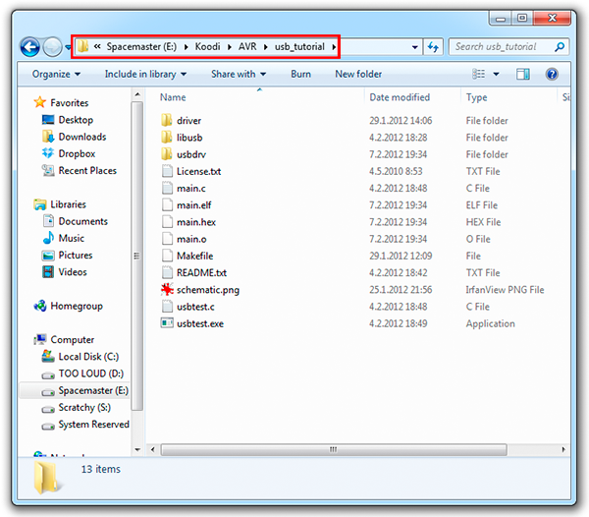Image resolution: width=589 pixels, height=517 pixels.
Task: Open the System Reserved drive
Action: point(93,425)
